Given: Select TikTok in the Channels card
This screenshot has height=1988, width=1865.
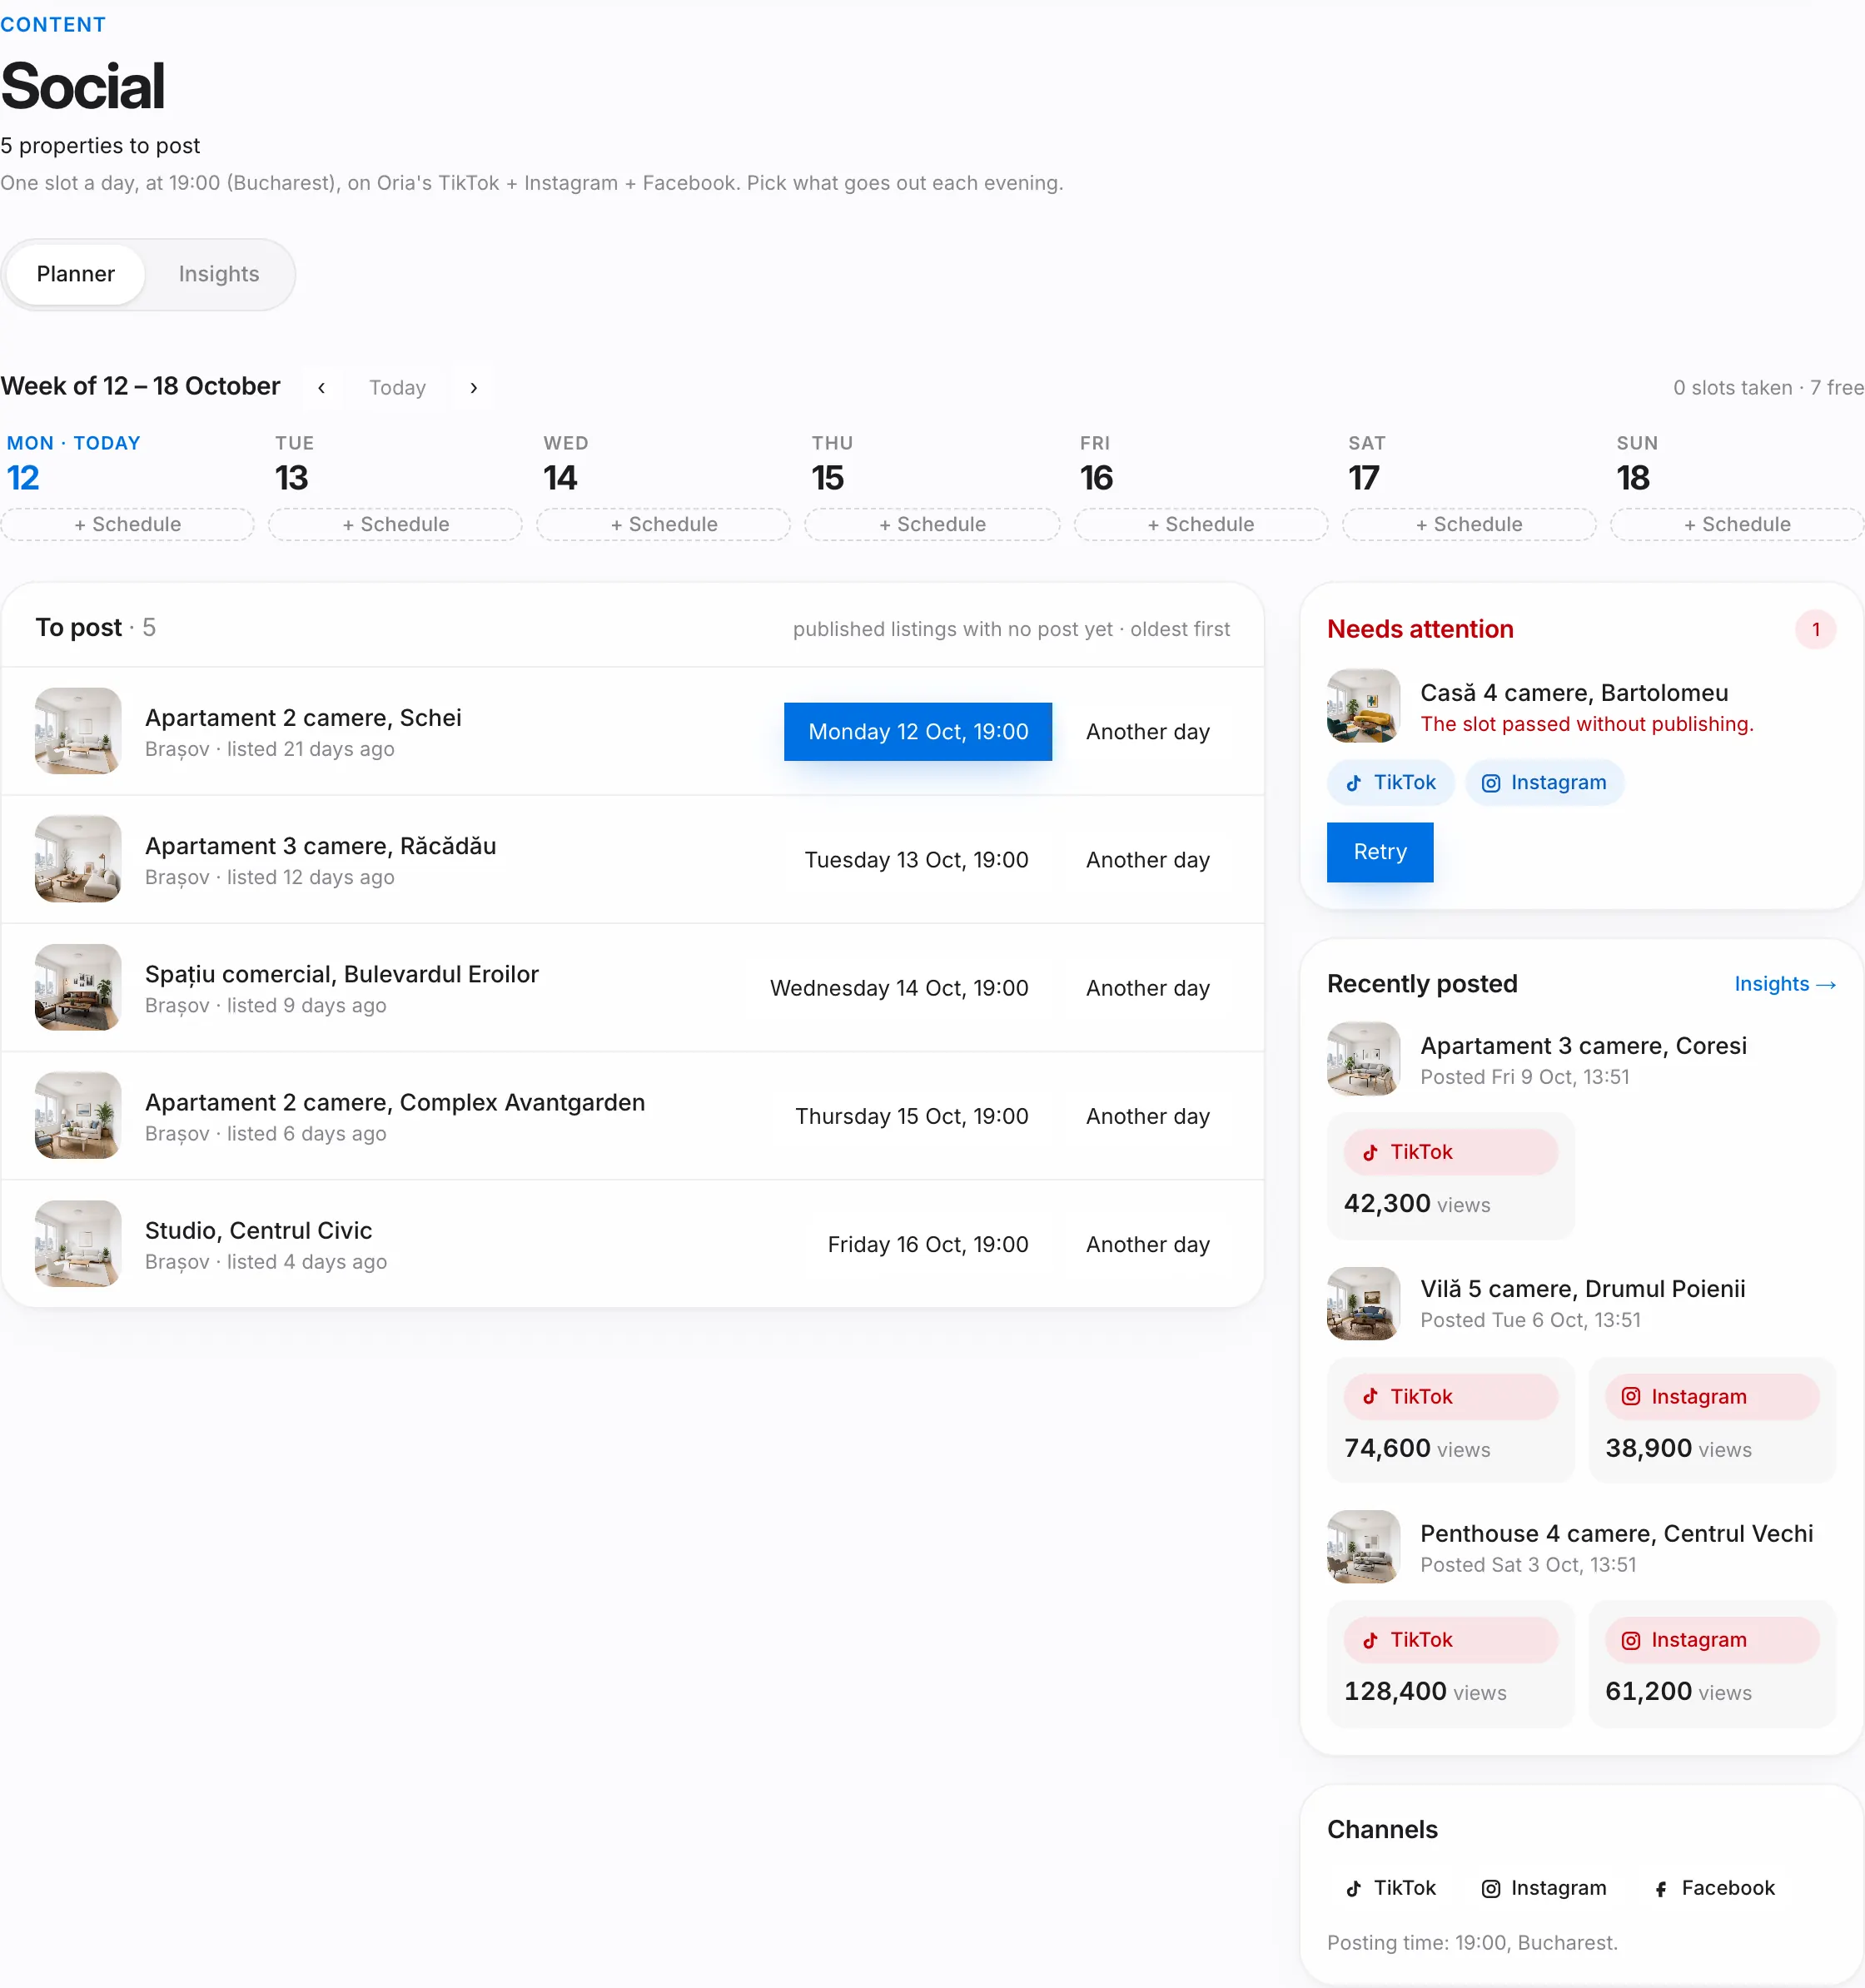Looking at the screenshot, I should pos(1390,1888).
